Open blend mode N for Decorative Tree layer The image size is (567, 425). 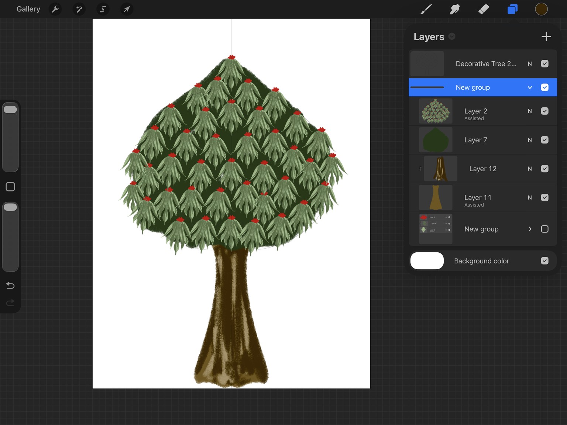point(530,64)
